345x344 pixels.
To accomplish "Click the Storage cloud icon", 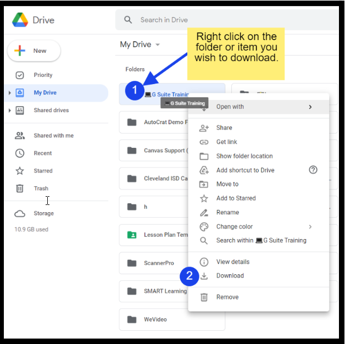I will coord(20,214).
